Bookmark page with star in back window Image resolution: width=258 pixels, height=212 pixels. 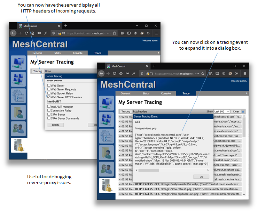point(115,33)
